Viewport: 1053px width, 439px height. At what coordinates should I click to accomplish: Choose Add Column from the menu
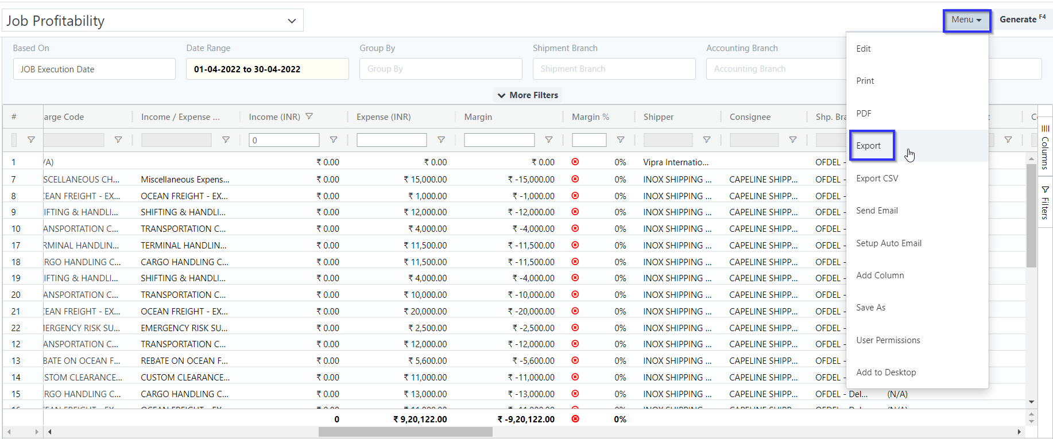(x=917, y=275)
